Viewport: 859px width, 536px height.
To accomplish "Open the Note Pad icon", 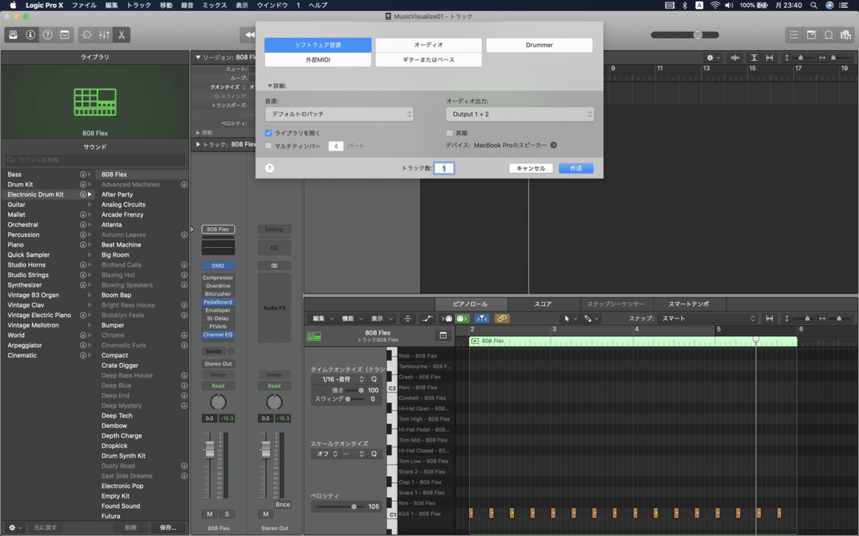I will click(x=812, y=34).
